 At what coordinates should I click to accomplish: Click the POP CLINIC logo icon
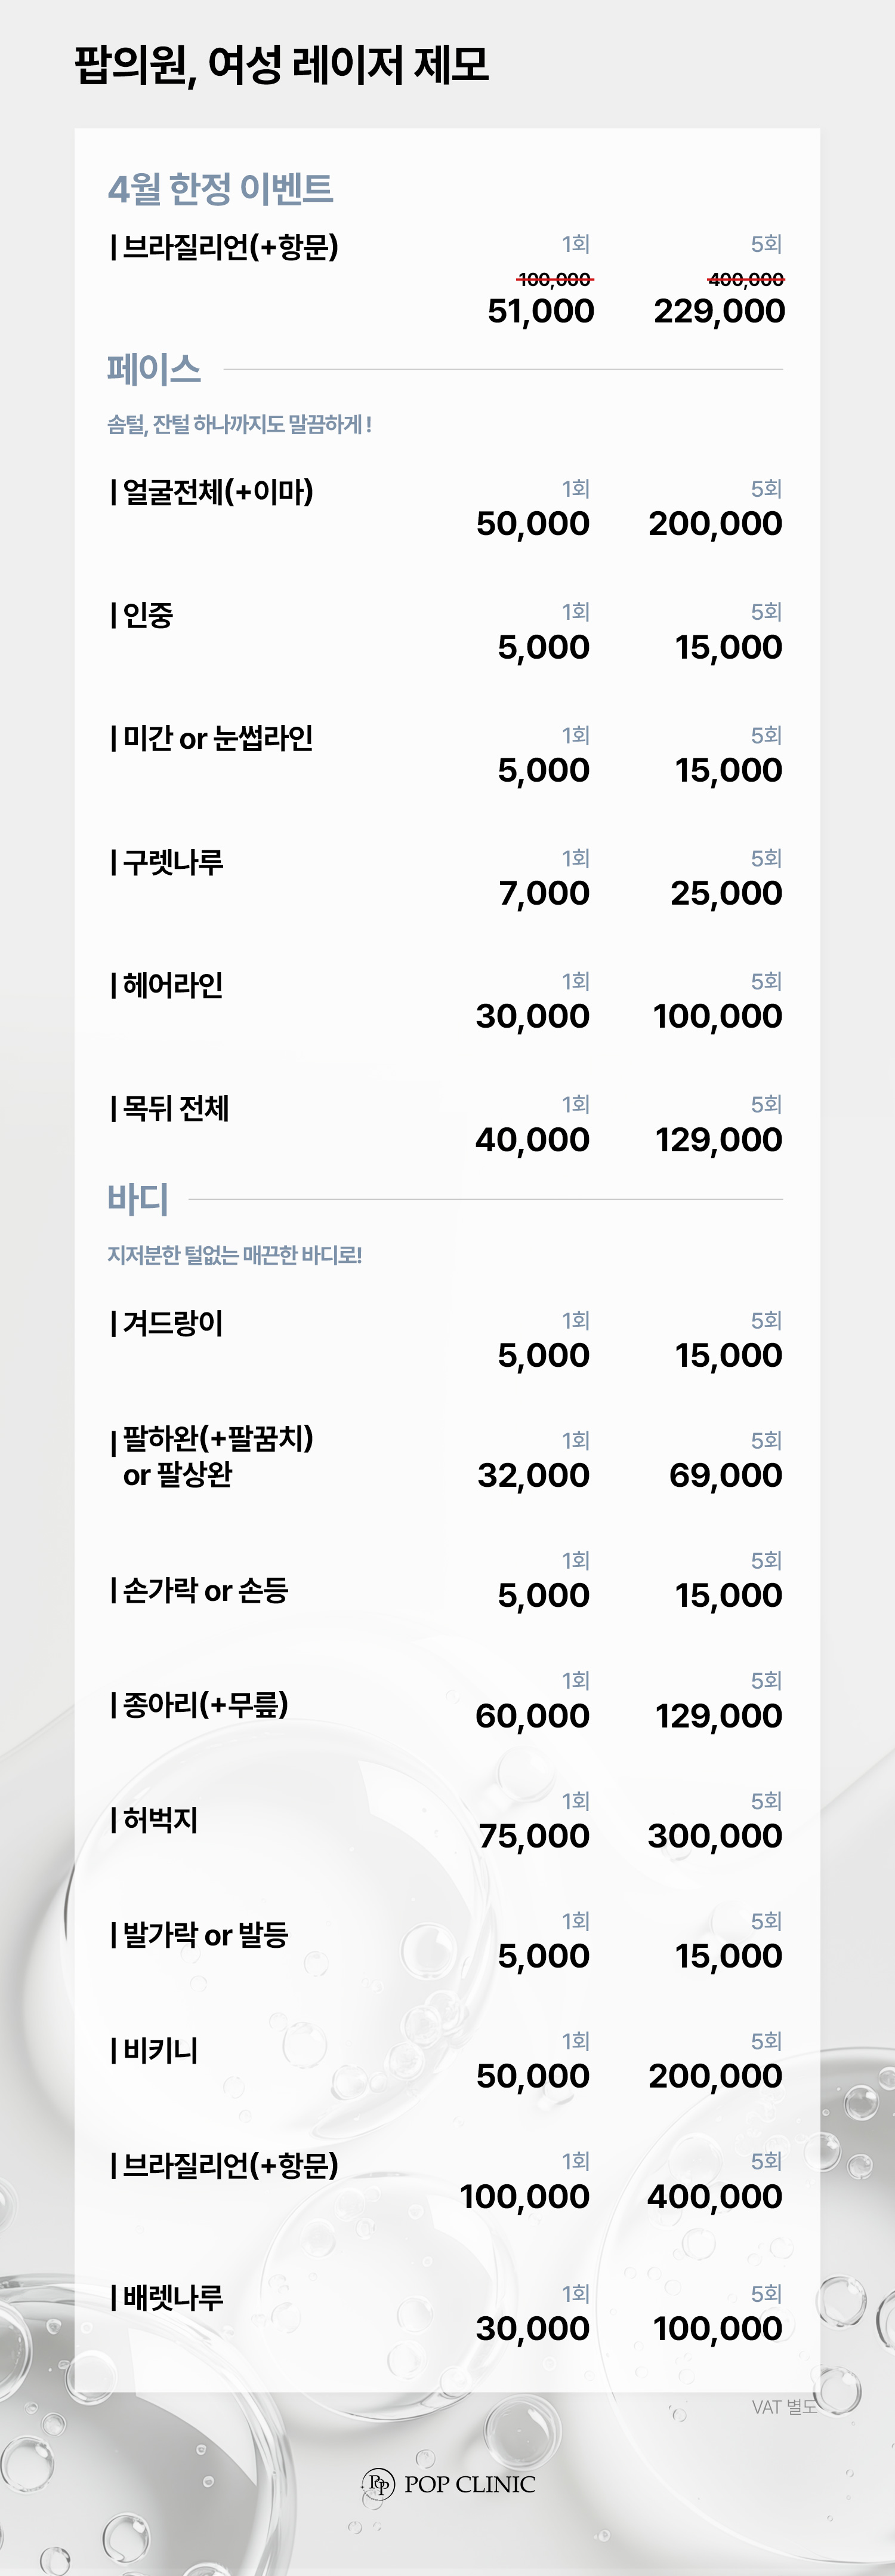pyautogui.click(x=378, y=2483)
